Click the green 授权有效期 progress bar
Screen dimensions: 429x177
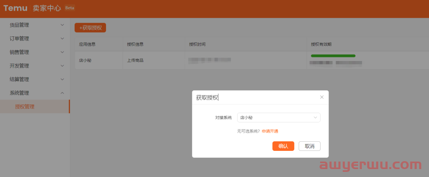(x=333, y=56)
